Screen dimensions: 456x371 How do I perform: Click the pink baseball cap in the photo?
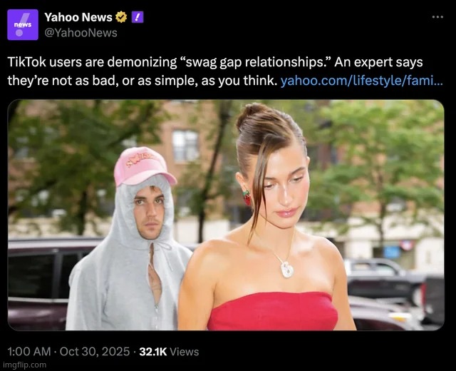pos(144,166)
